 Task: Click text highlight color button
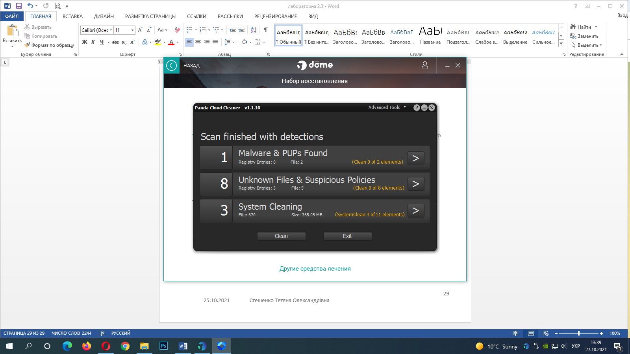pyautogui.click(x=158, y=42)
